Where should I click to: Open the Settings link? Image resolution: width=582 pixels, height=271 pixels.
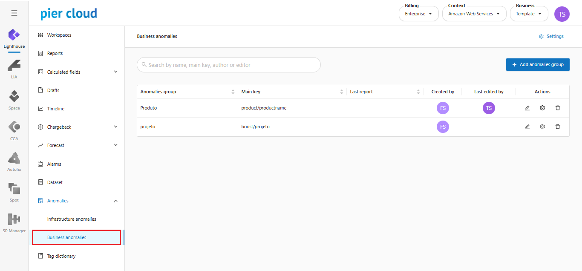point(551,37)
